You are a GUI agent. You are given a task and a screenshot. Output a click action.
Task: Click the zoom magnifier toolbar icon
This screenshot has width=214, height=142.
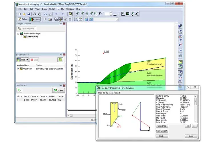pyautogui.click(x=71, y=14)
